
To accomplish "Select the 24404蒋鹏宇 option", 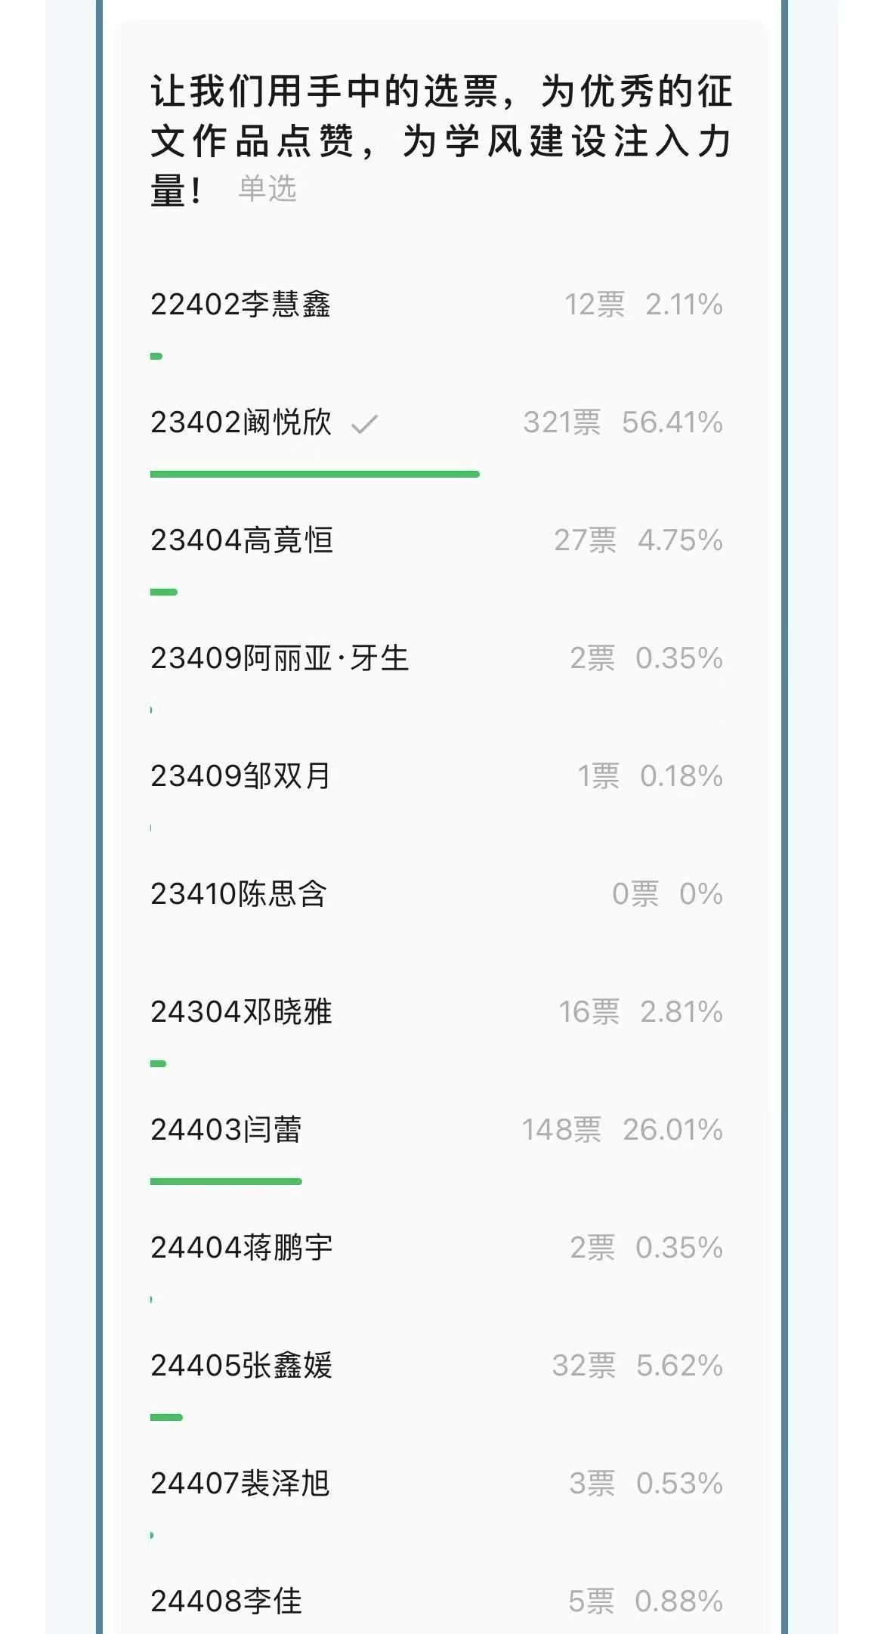I will [x=241, y=1248].
